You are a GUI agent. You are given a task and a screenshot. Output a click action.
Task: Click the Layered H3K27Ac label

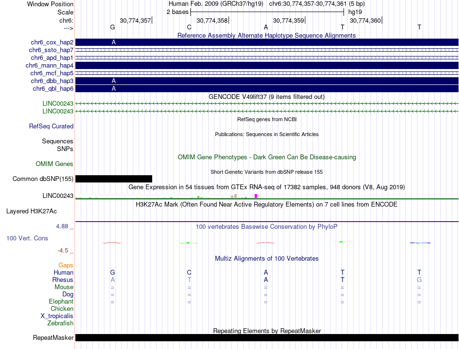pos(31,211)
